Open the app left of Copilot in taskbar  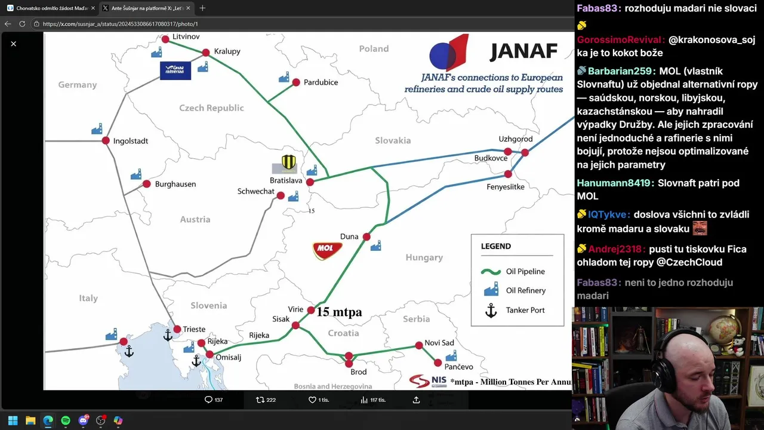click(x=101, y=420)
